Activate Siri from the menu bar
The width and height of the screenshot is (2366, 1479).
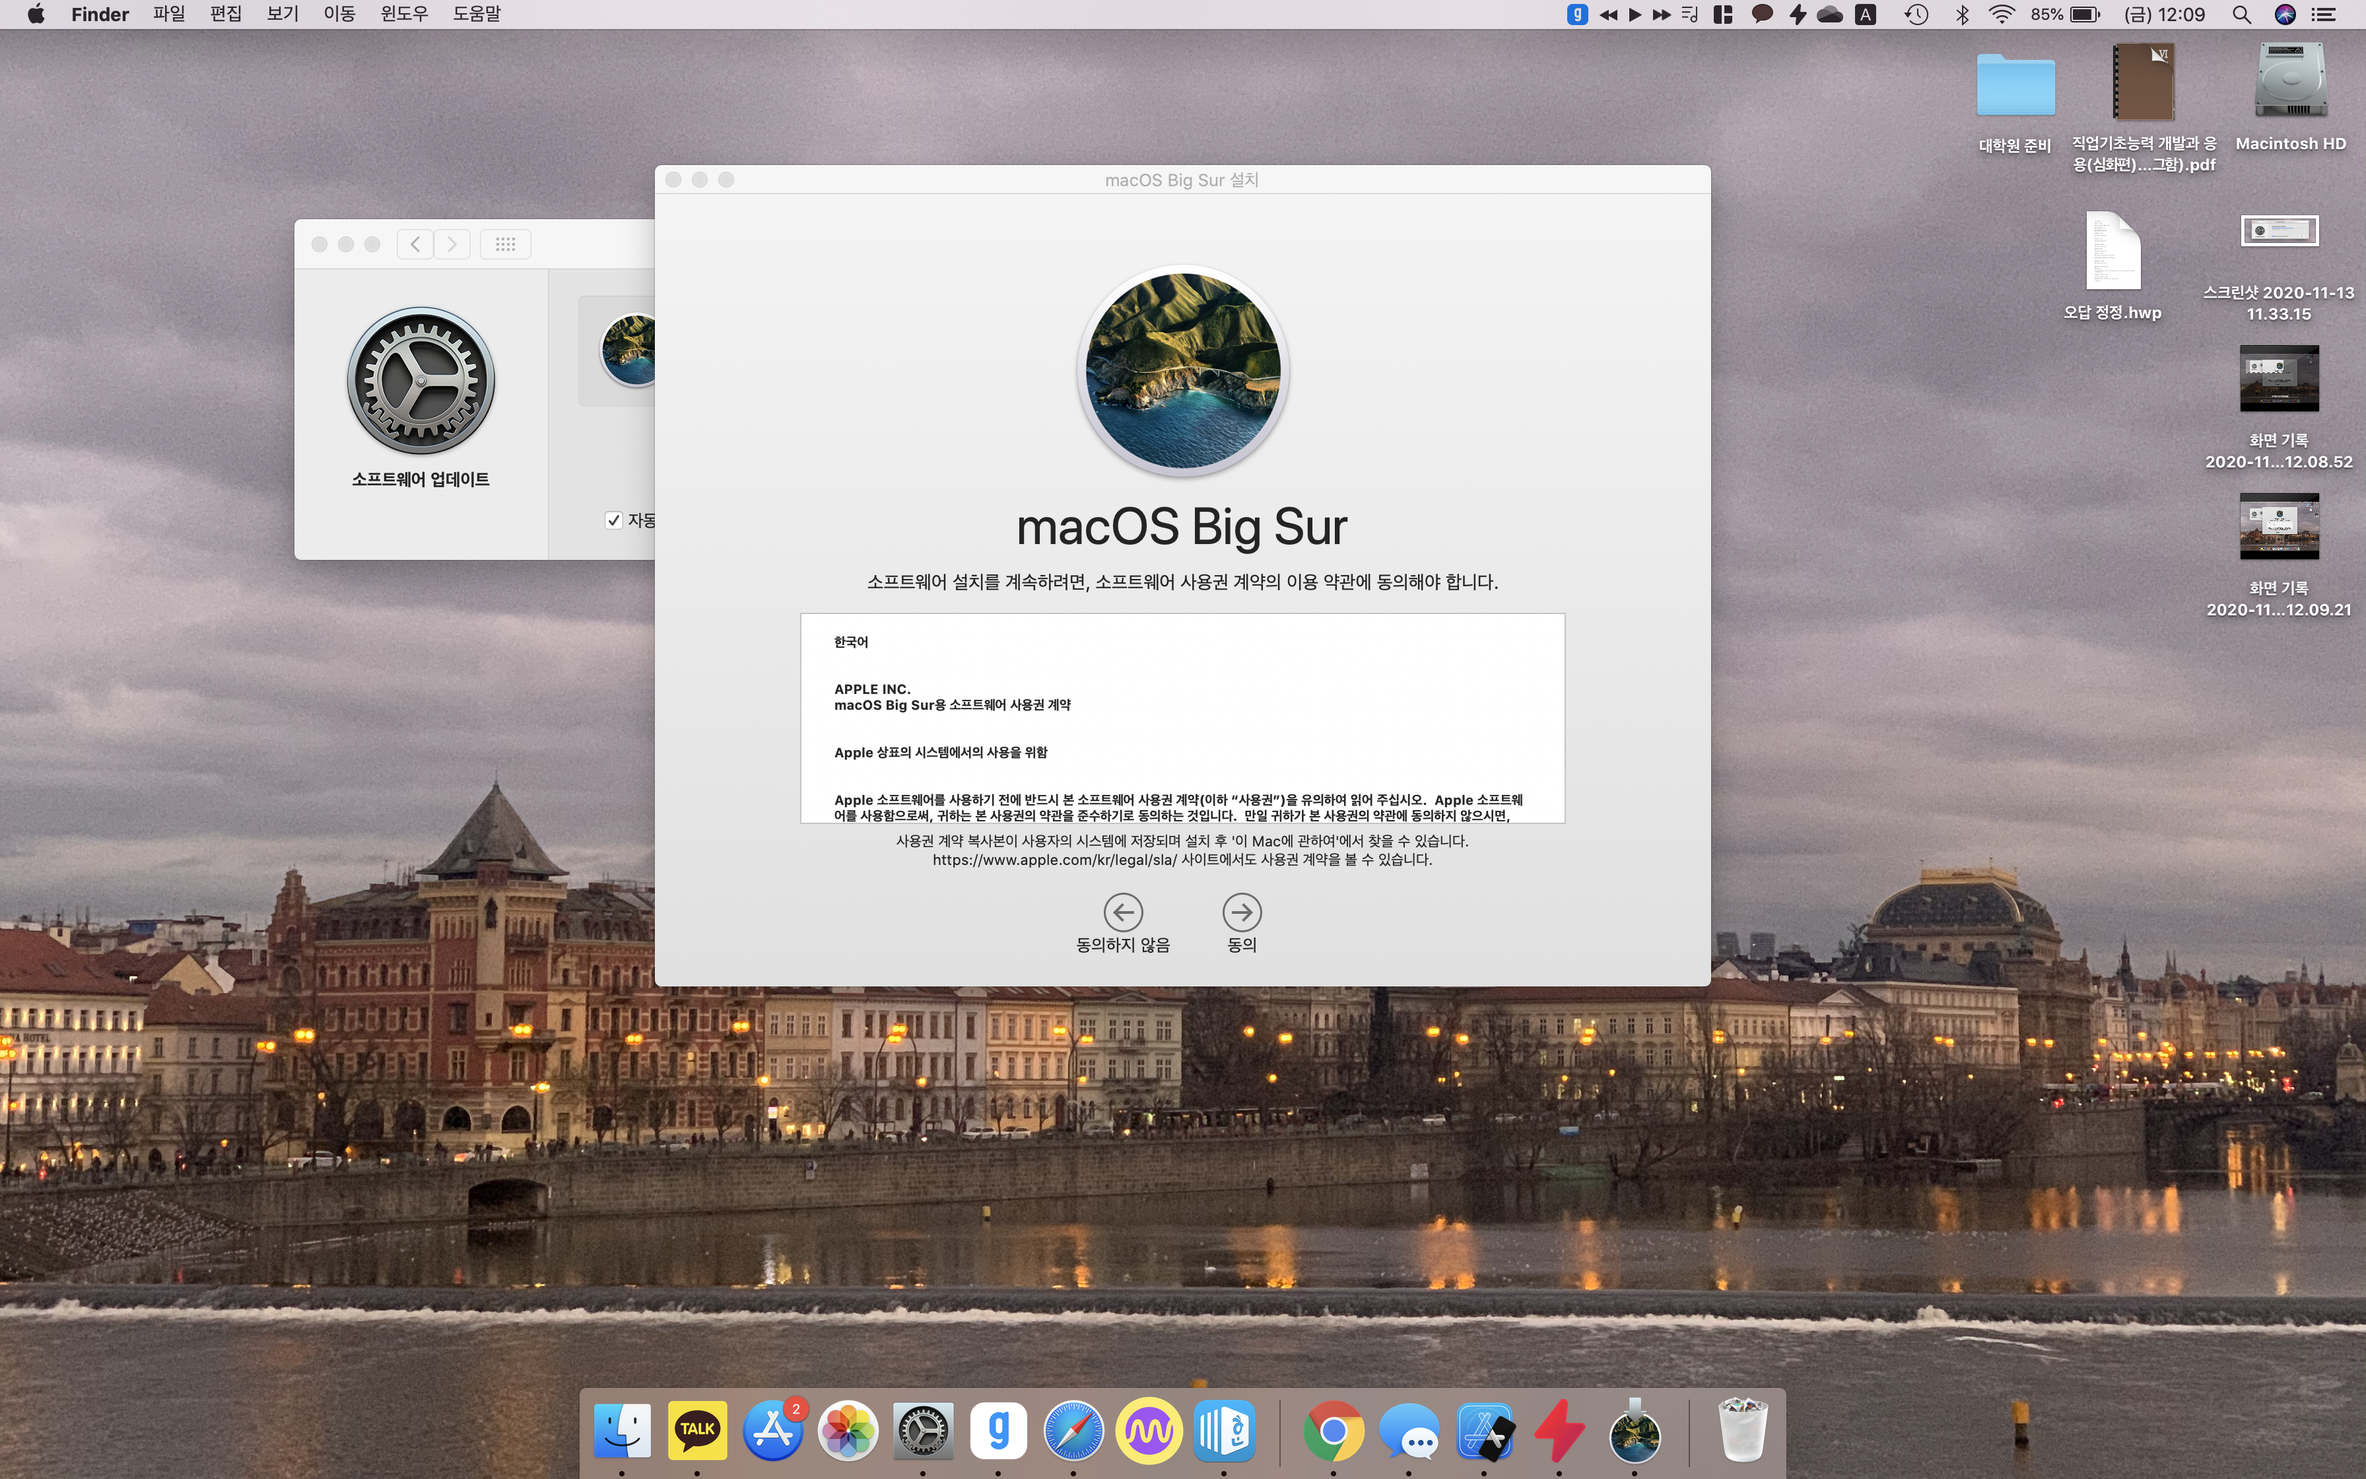[x=2285, y=14]
